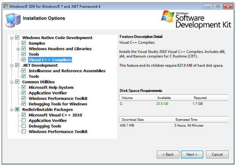Uncheck Tools checkbox under .NET Development

click(x=23, y=76)
